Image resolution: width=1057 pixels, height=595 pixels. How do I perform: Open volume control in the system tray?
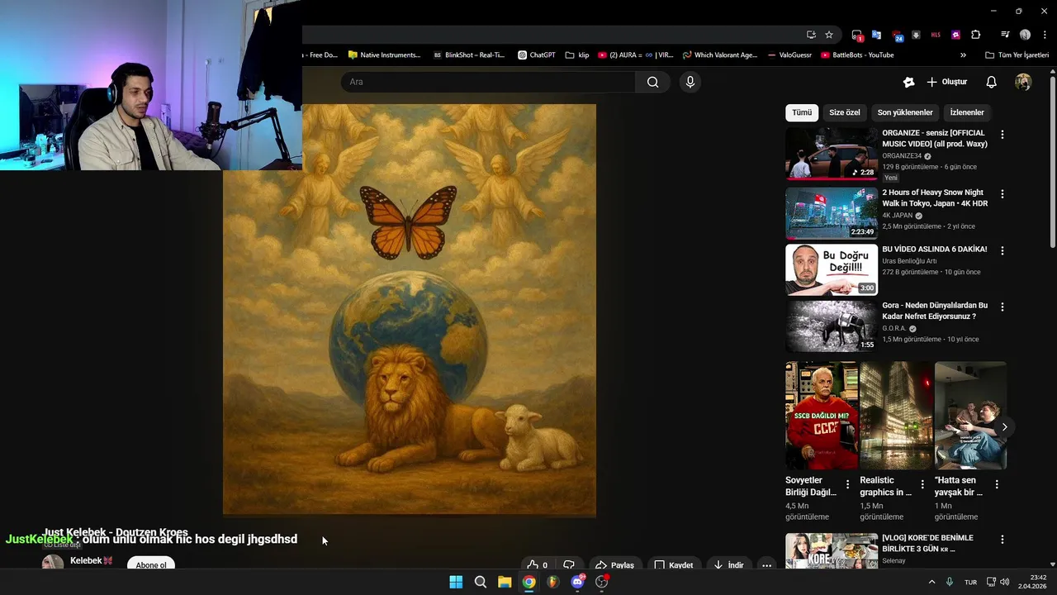tap(1005, 582)
